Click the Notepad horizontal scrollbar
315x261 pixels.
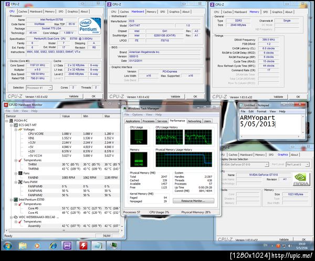[270, 136]
